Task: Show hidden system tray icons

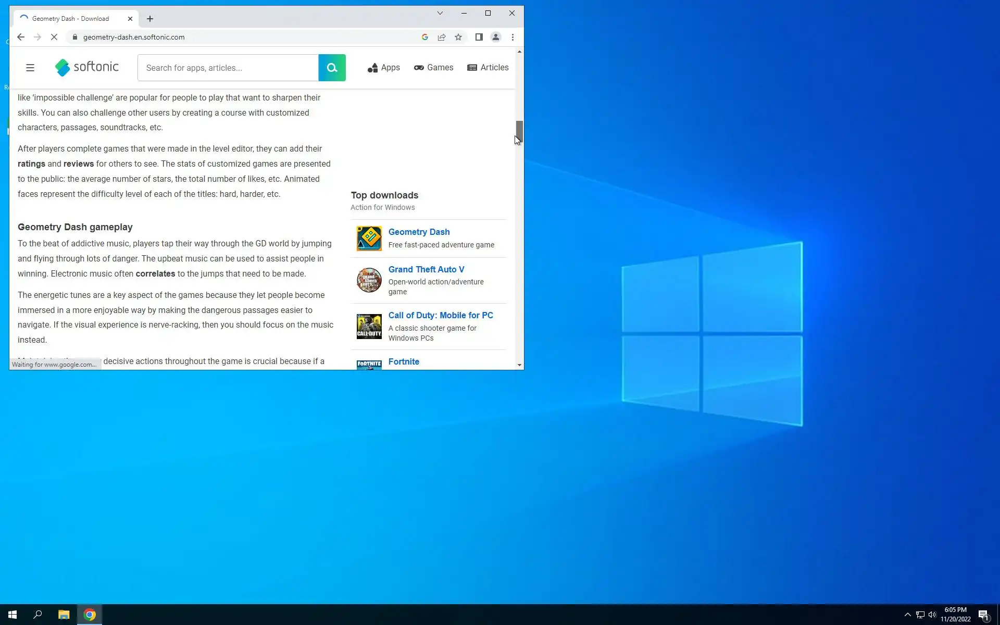Action: coord(907,615)
